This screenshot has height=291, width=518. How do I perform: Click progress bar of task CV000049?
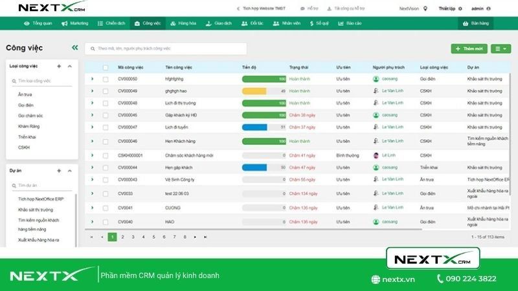point(264,91)
